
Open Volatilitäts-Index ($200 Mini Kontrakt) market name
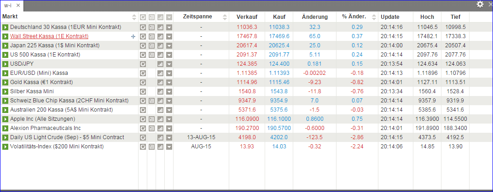pos(57,147)
